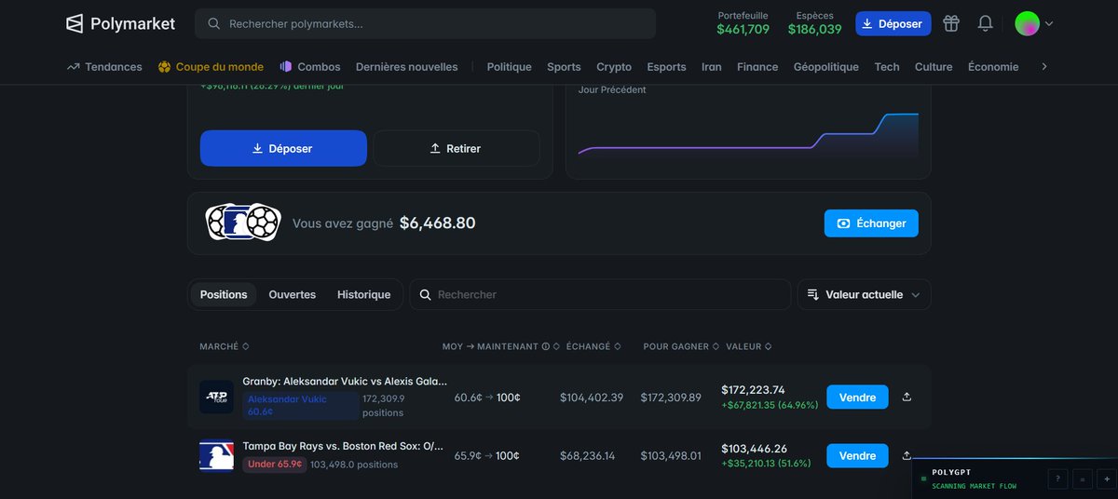
Task: Open the Culture category
Action: pos(934,67)
